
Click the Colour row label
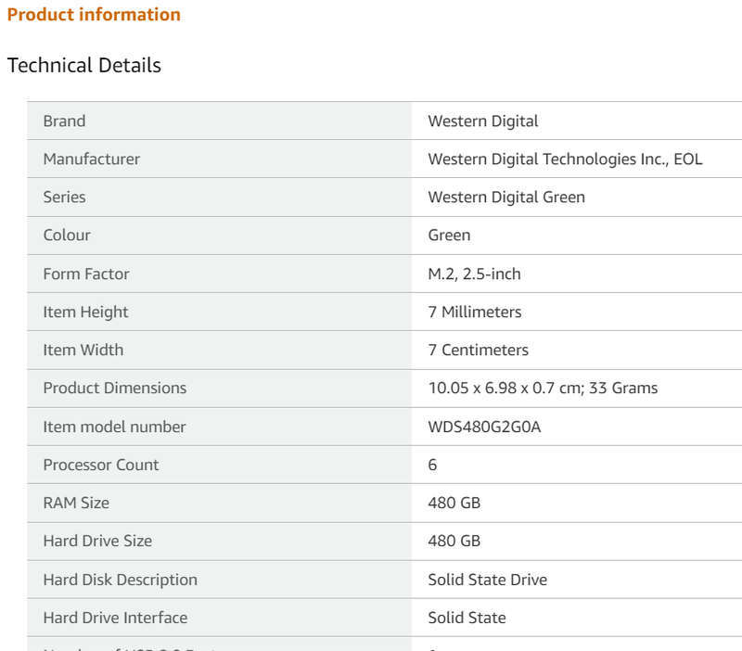[67, 236]
